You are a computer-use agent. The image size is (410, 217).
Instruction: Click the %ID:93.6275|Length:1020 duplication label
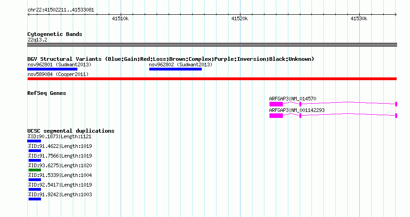click(60, 165)
